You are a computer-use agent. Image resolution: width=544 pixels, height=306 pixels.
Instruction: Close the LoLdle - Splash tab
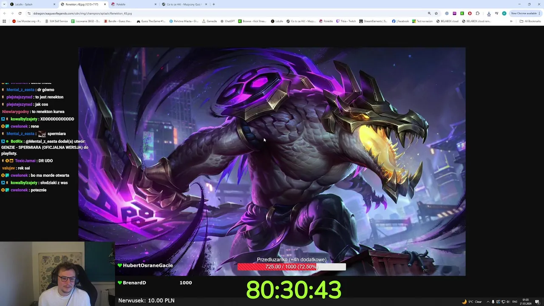tap(54, 4)
